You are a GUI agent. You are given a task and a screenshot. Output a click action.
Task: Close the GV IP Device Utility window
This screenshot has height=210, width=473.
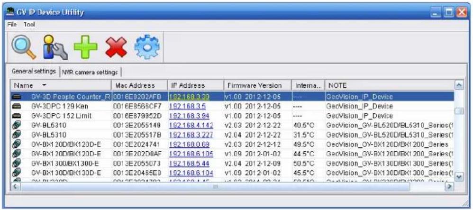(462, 13)
